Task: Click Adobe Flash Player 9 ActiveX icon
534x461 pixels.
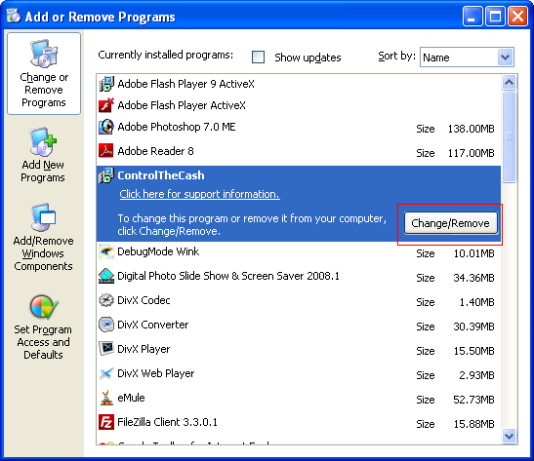Action: tap(106, 84)
